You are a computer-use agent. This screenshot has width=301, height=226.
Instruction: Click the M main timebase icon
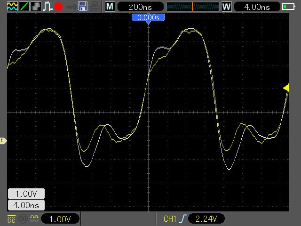coord(110,7)
